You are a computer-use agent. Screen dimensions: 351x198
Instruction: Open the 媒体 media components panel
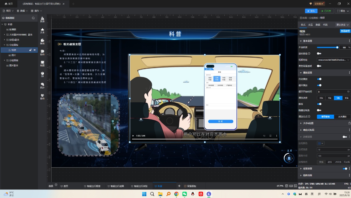[x=42, y=41]
